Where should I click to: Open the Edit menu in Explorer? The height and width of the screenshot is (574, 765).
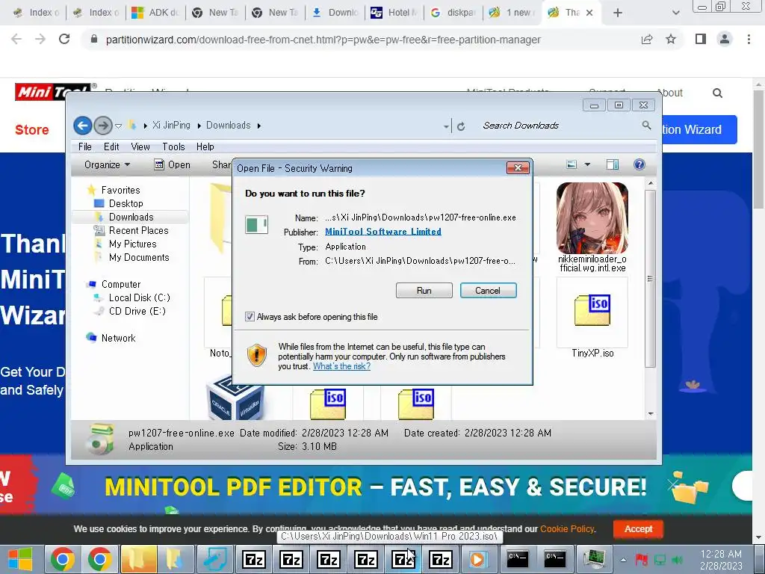[111, 146]
